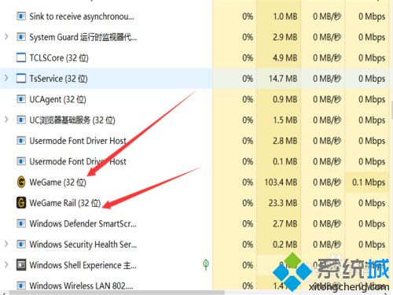This screenshot has width=393, height=295.
Task: Click the Windows Shell Experience host icon
Action: coord(21,265)
